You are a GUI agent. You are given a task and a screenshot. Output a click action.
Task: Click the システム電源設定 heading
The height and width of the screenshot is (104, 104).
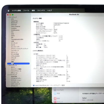point(38,51)
